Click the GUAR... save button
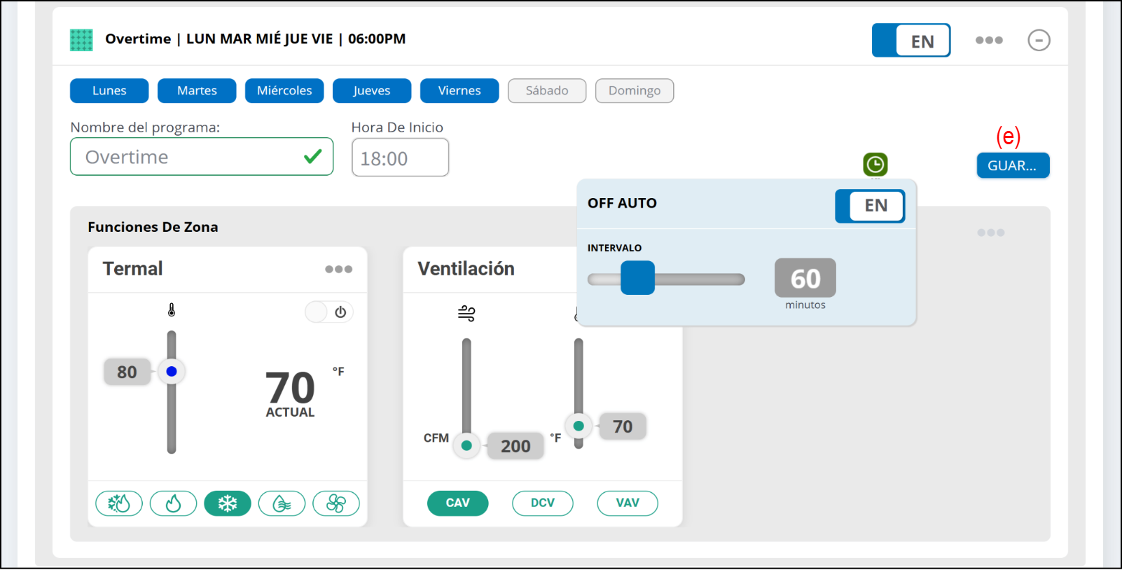Viewport: 1122px width, 570px height. point(1013,166)
